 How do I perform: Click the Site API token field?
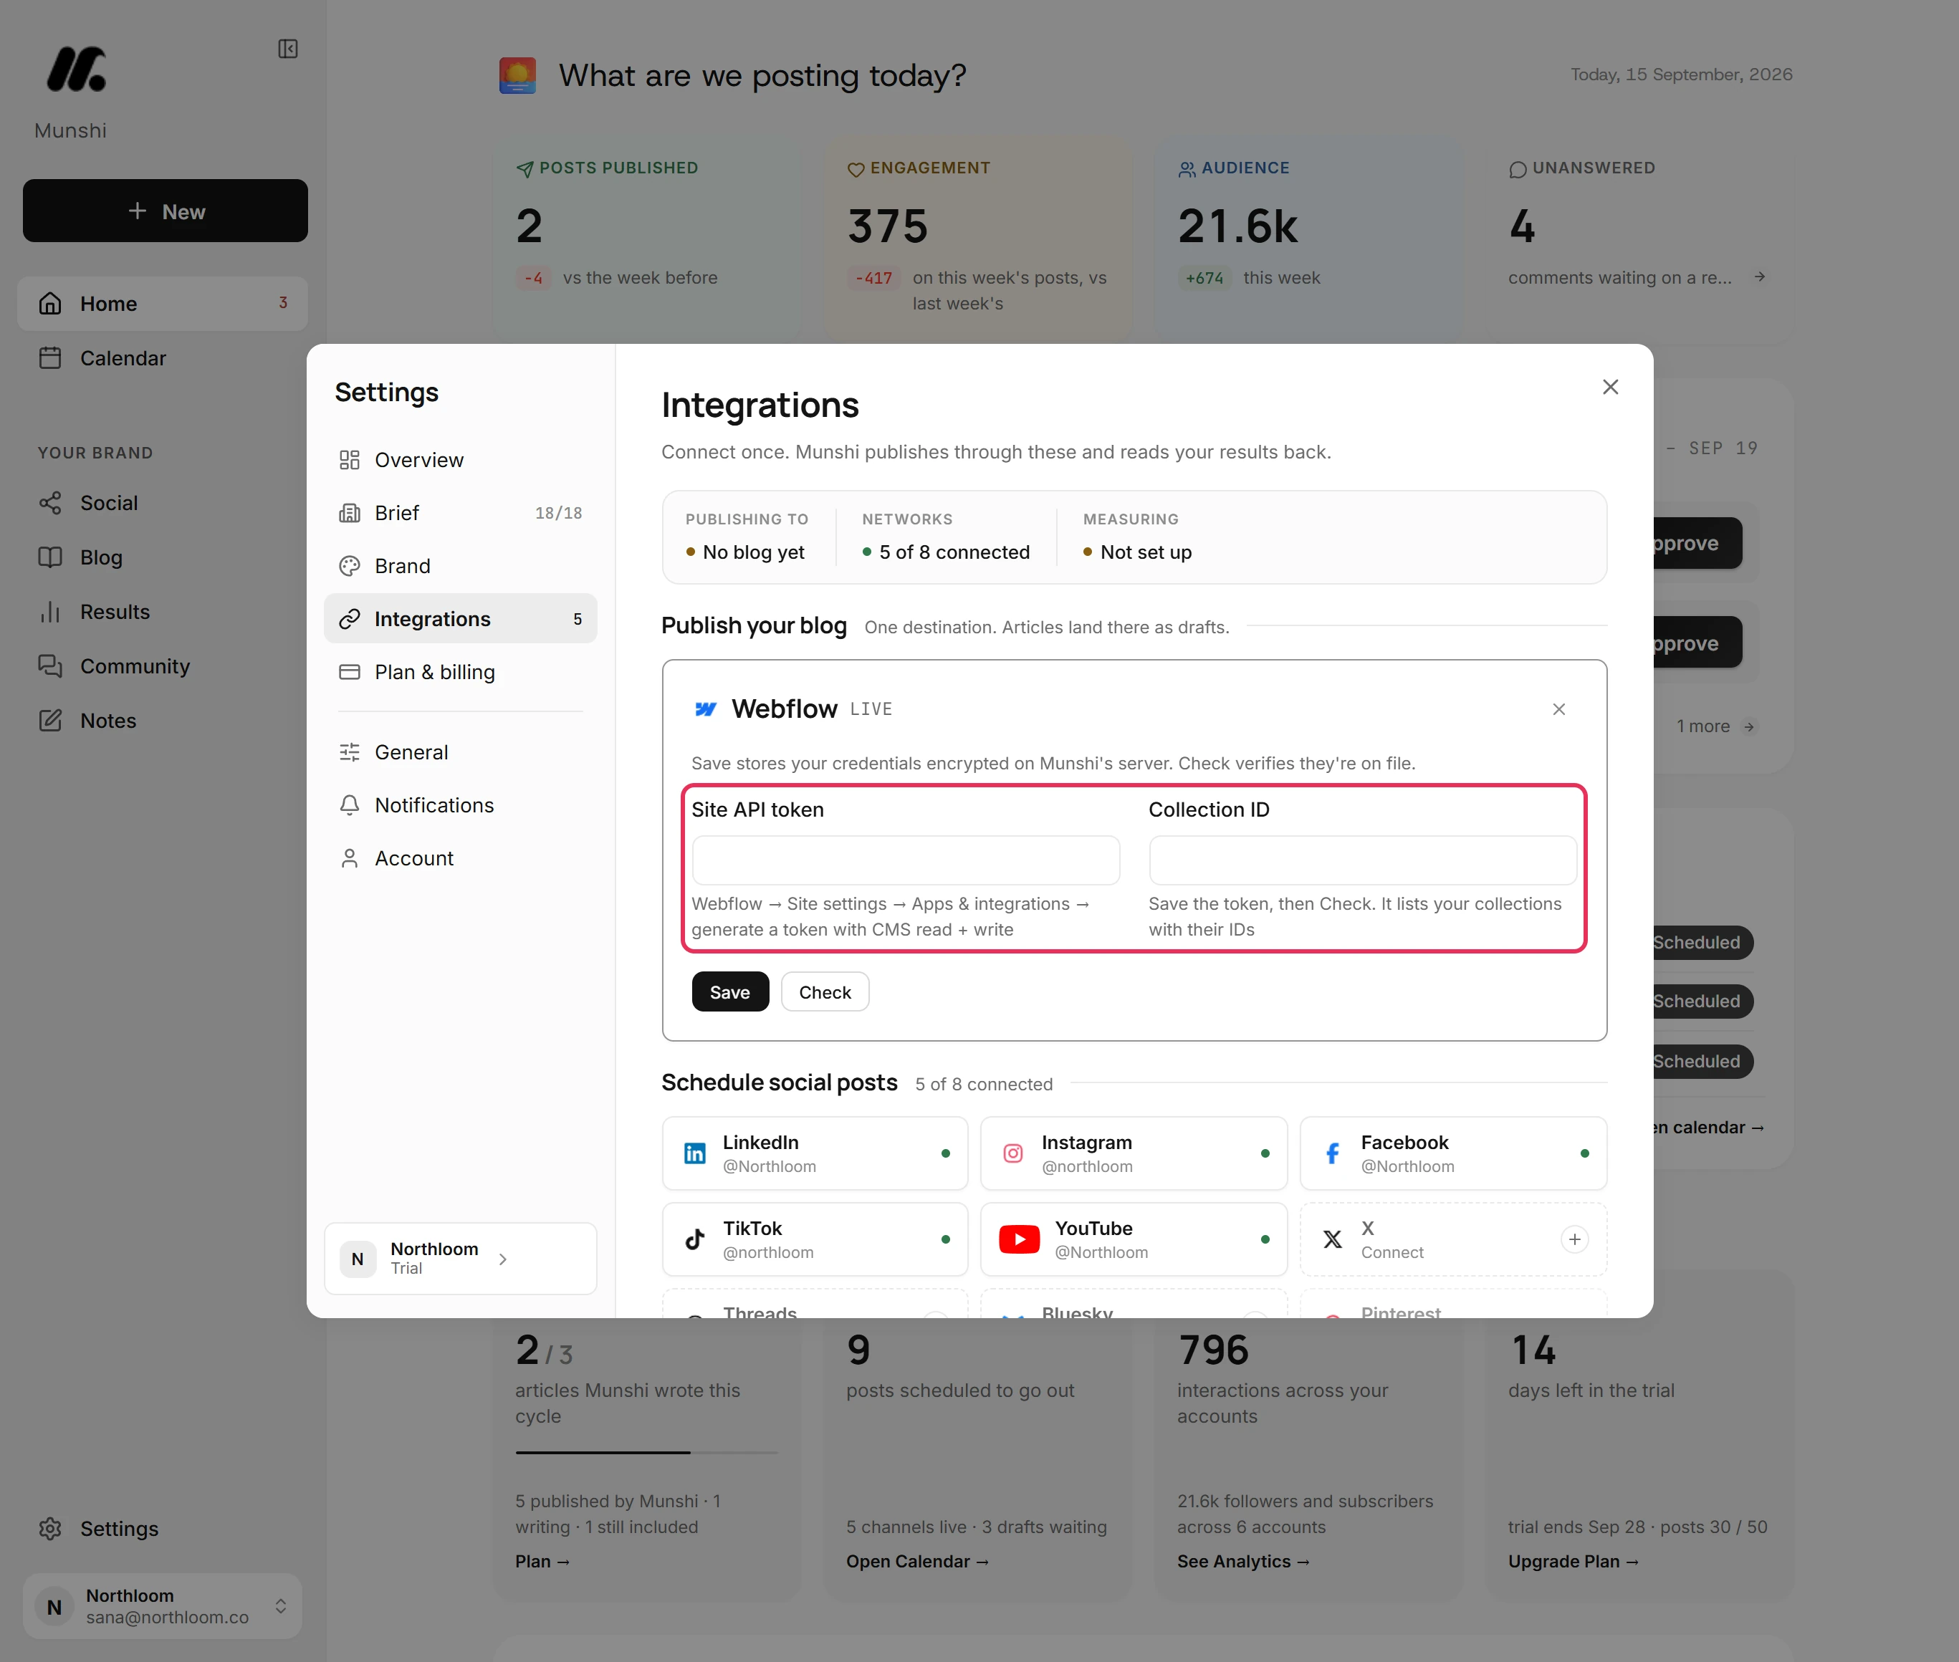click(904, 860)
